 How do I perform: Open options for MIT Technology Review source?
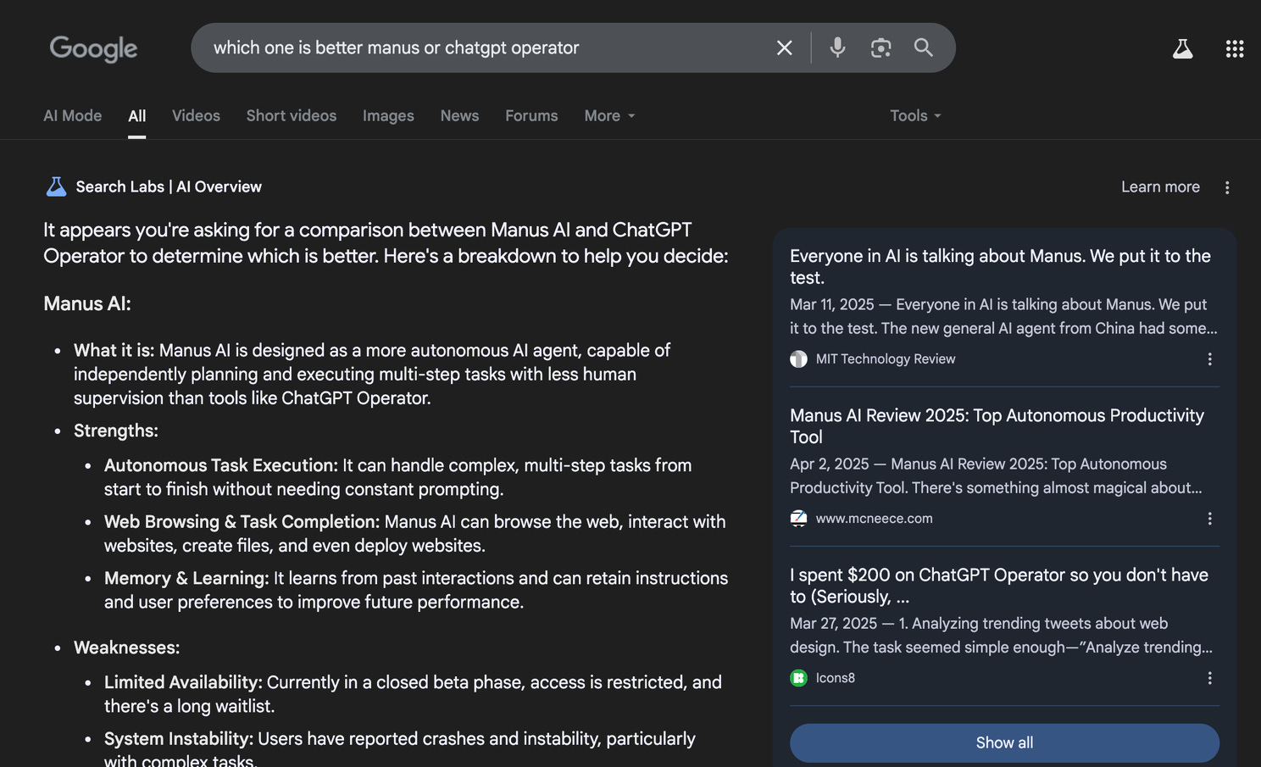coord(1209,359)
